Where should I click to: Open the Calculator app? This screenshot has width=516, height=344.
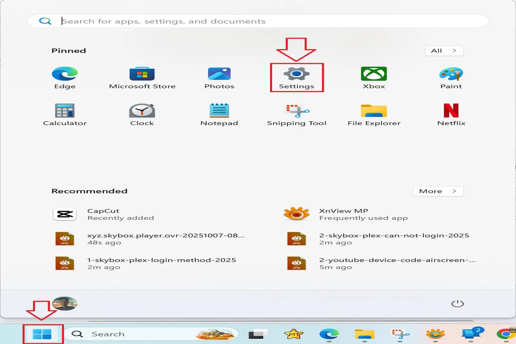(65, 115)
